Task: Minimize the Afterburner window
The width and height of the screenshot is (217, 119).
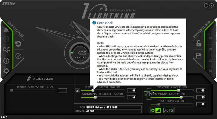Action: (x=206, y=5)
